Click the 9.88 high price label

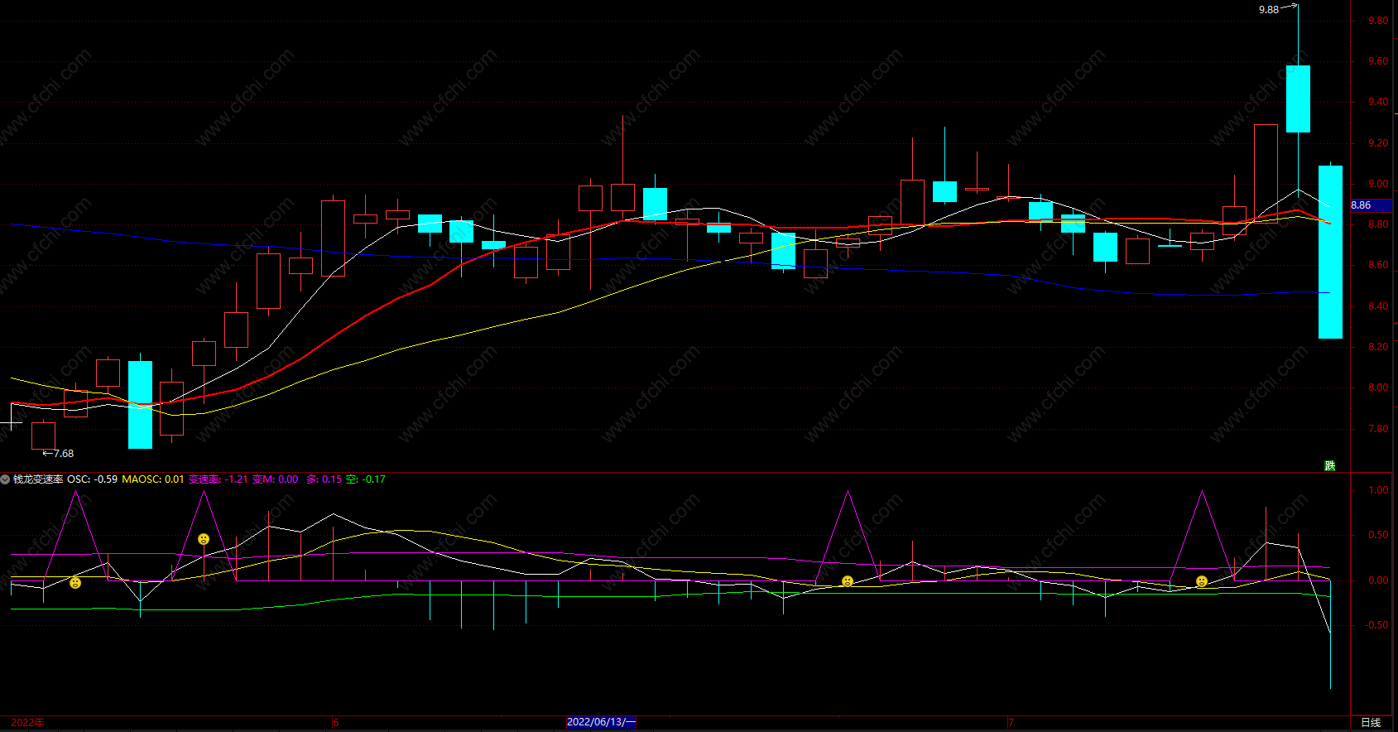pyautogui.click(x=1269, y=10)
